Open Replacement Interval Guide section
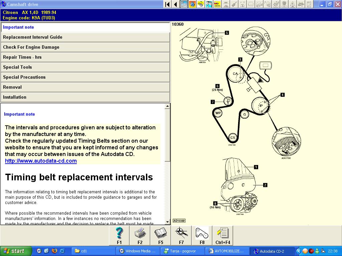Image resolution: width=342 pixels, height=256 pixels. [85, 37]
